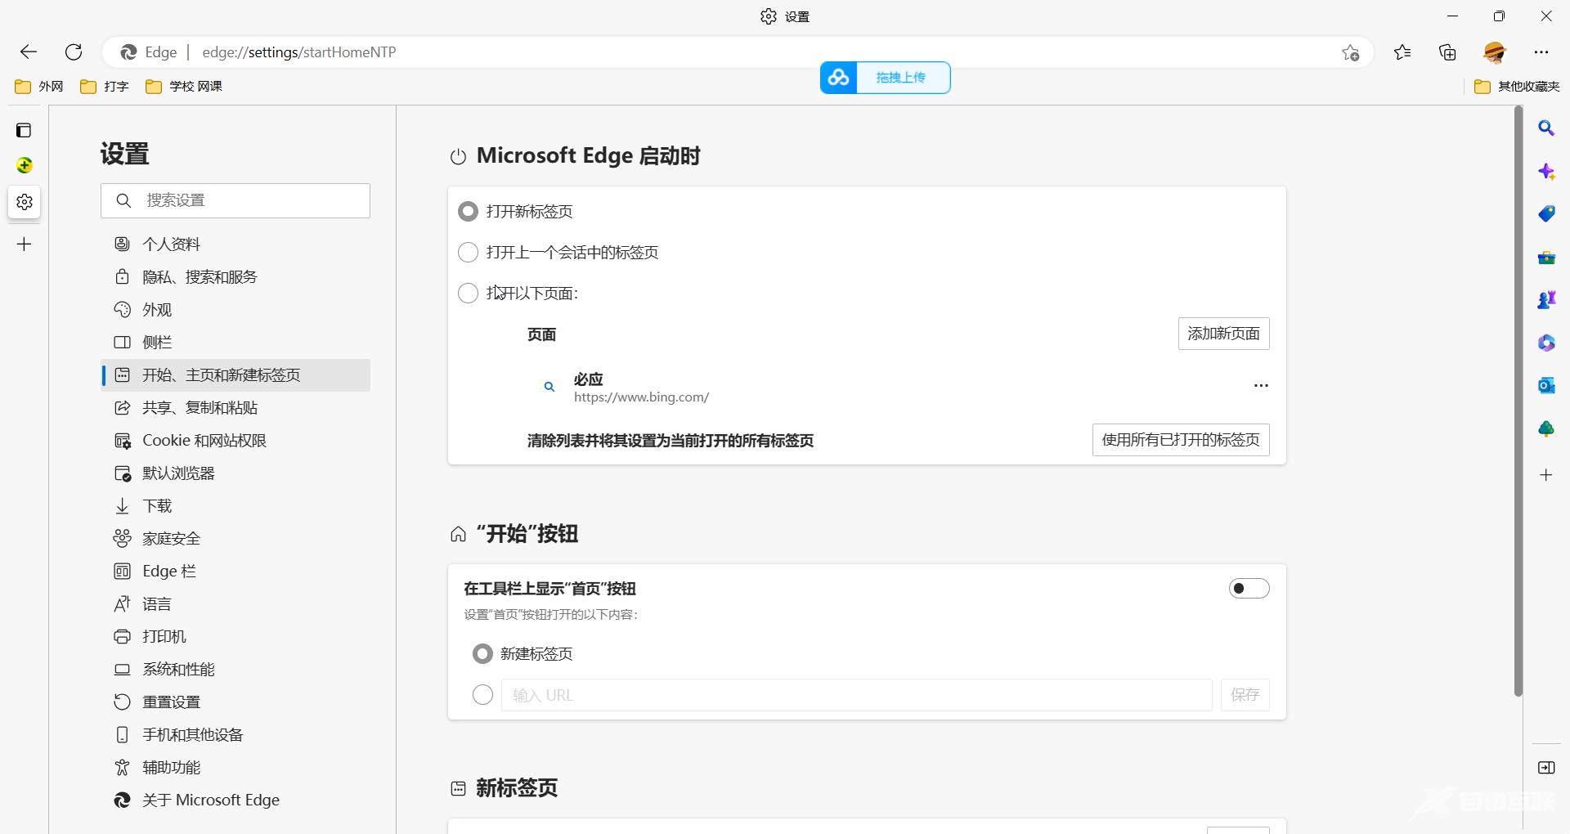
Task: Open the sidebar green tree icon
Action: point(1546,428)
